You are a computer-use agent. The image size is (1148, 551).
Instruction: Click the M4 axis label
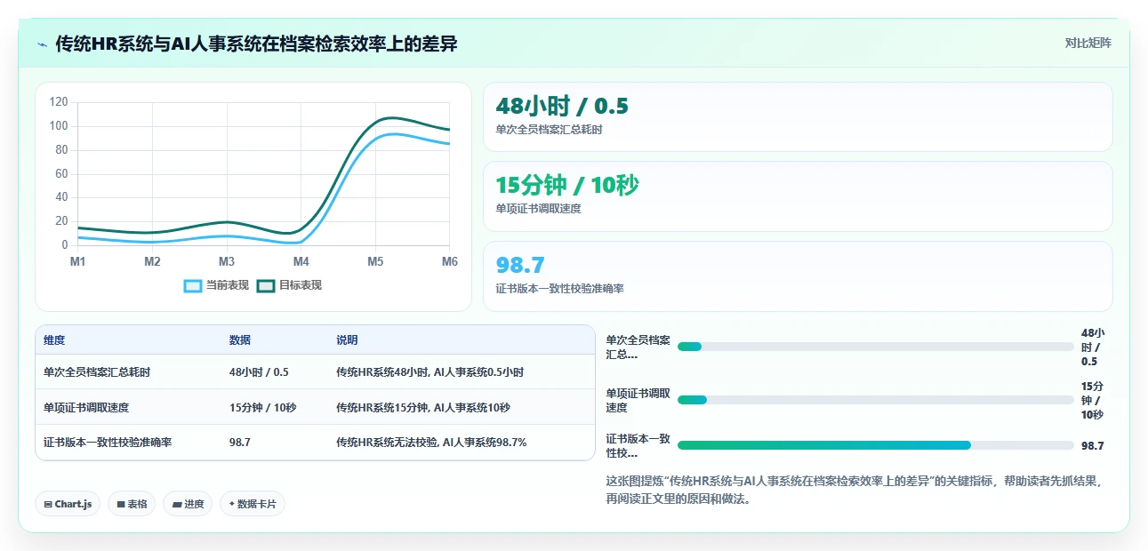click(x=301, y=261)
